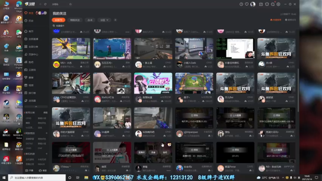The width and height of the screenshot is (322, 181).
Task: Open 全部分类 grid in sidebar
Action: point(31,47)
